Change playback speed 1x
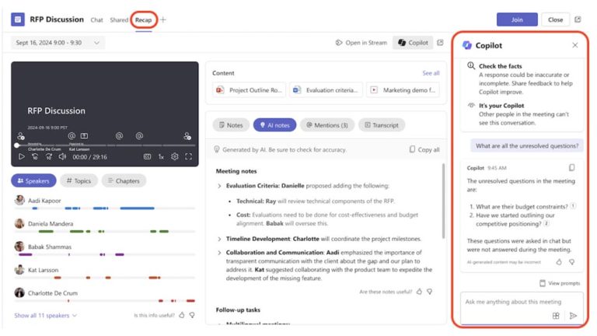This screenshot has height=336, width=597. (161, 156)
